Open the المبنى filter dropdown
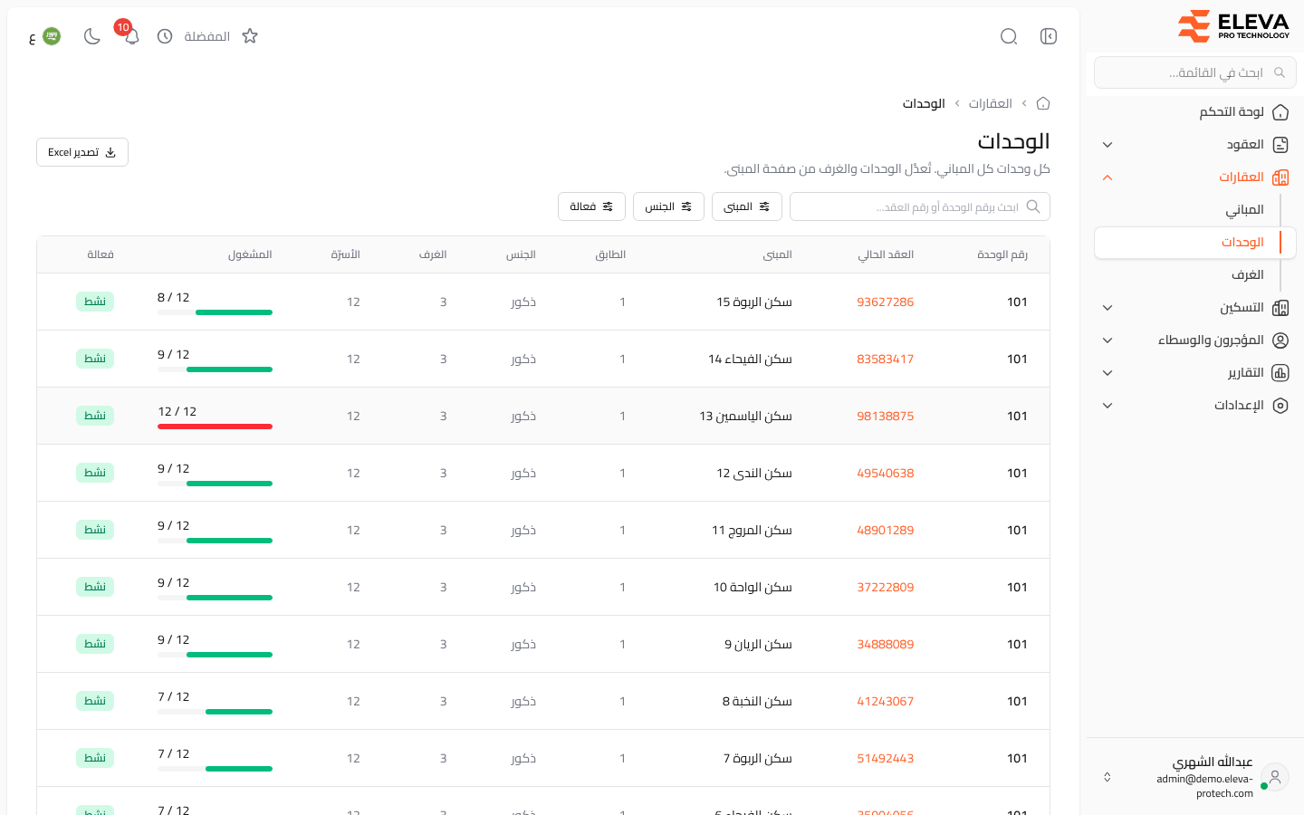Viewport: 1304px width, 815px height. click(747, 206)
